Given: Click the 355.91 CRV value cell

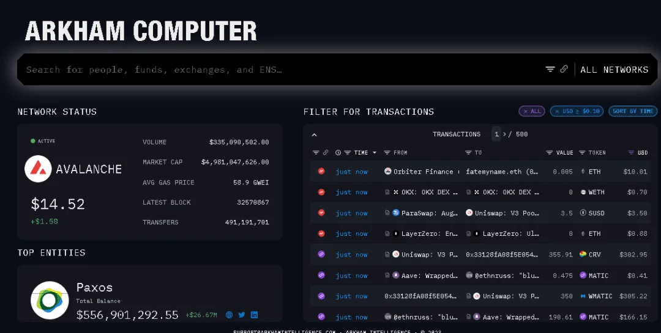Looking at the screenshot, I should click(561, 255).
